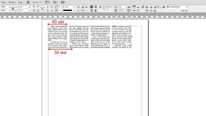Enable the no text wrap option
The image size is (206, 116).
click(x=91, y=7)
